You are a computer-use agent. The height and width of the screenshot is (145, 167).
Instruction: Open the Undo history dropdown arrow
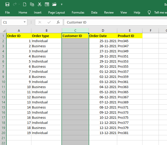tap(19, 5)
